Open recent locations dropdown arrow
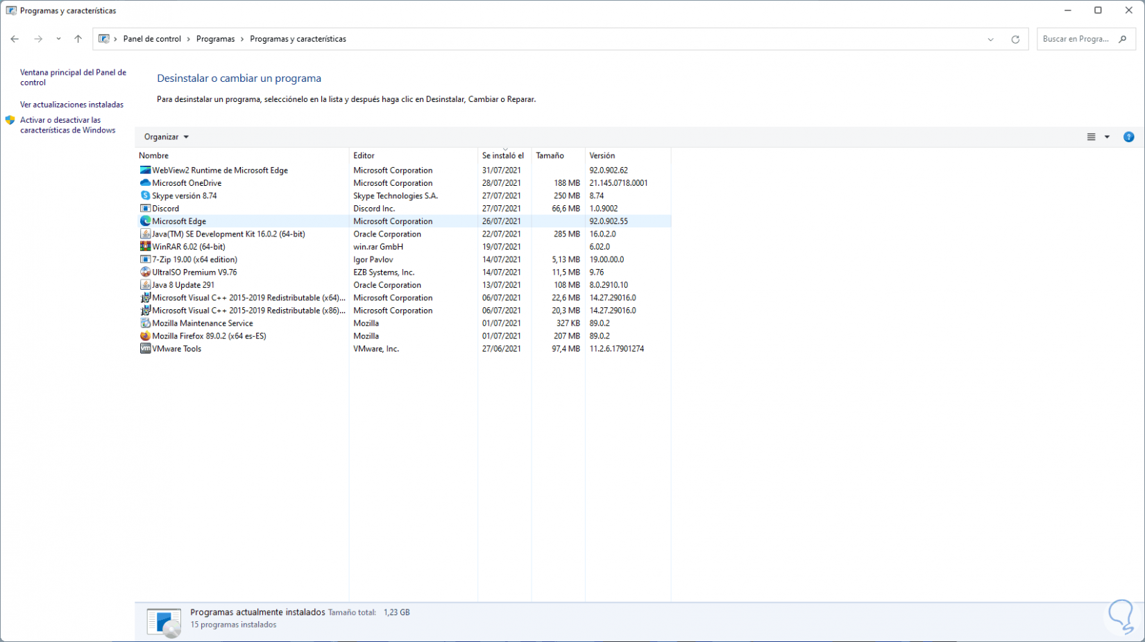1145x642 pixels. point(58,39)
